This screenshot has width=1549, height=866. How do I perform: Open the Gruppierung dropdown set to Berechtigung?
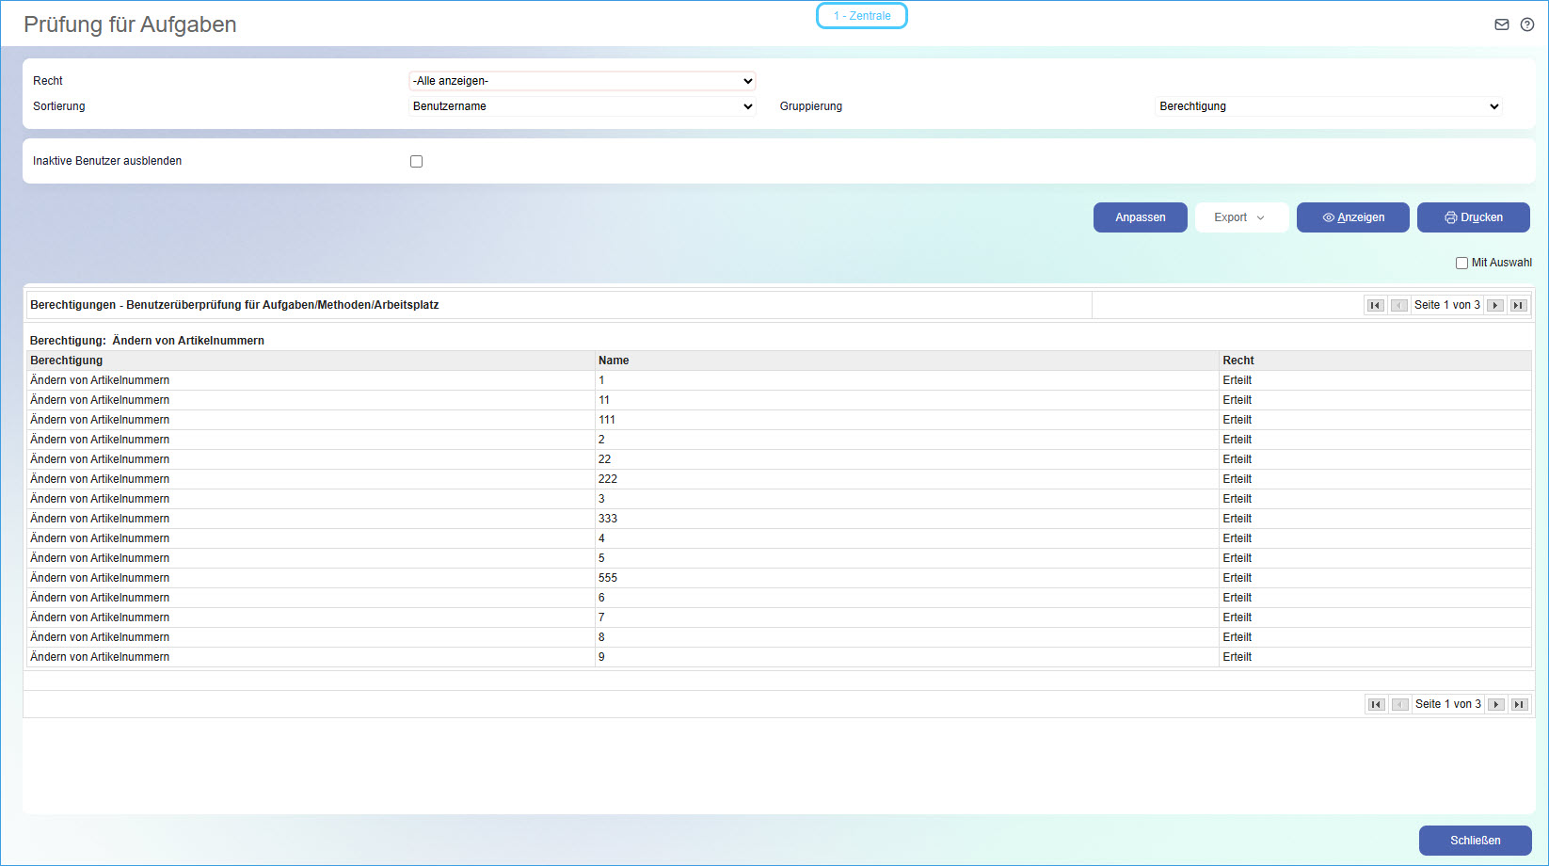(1328, 106)
